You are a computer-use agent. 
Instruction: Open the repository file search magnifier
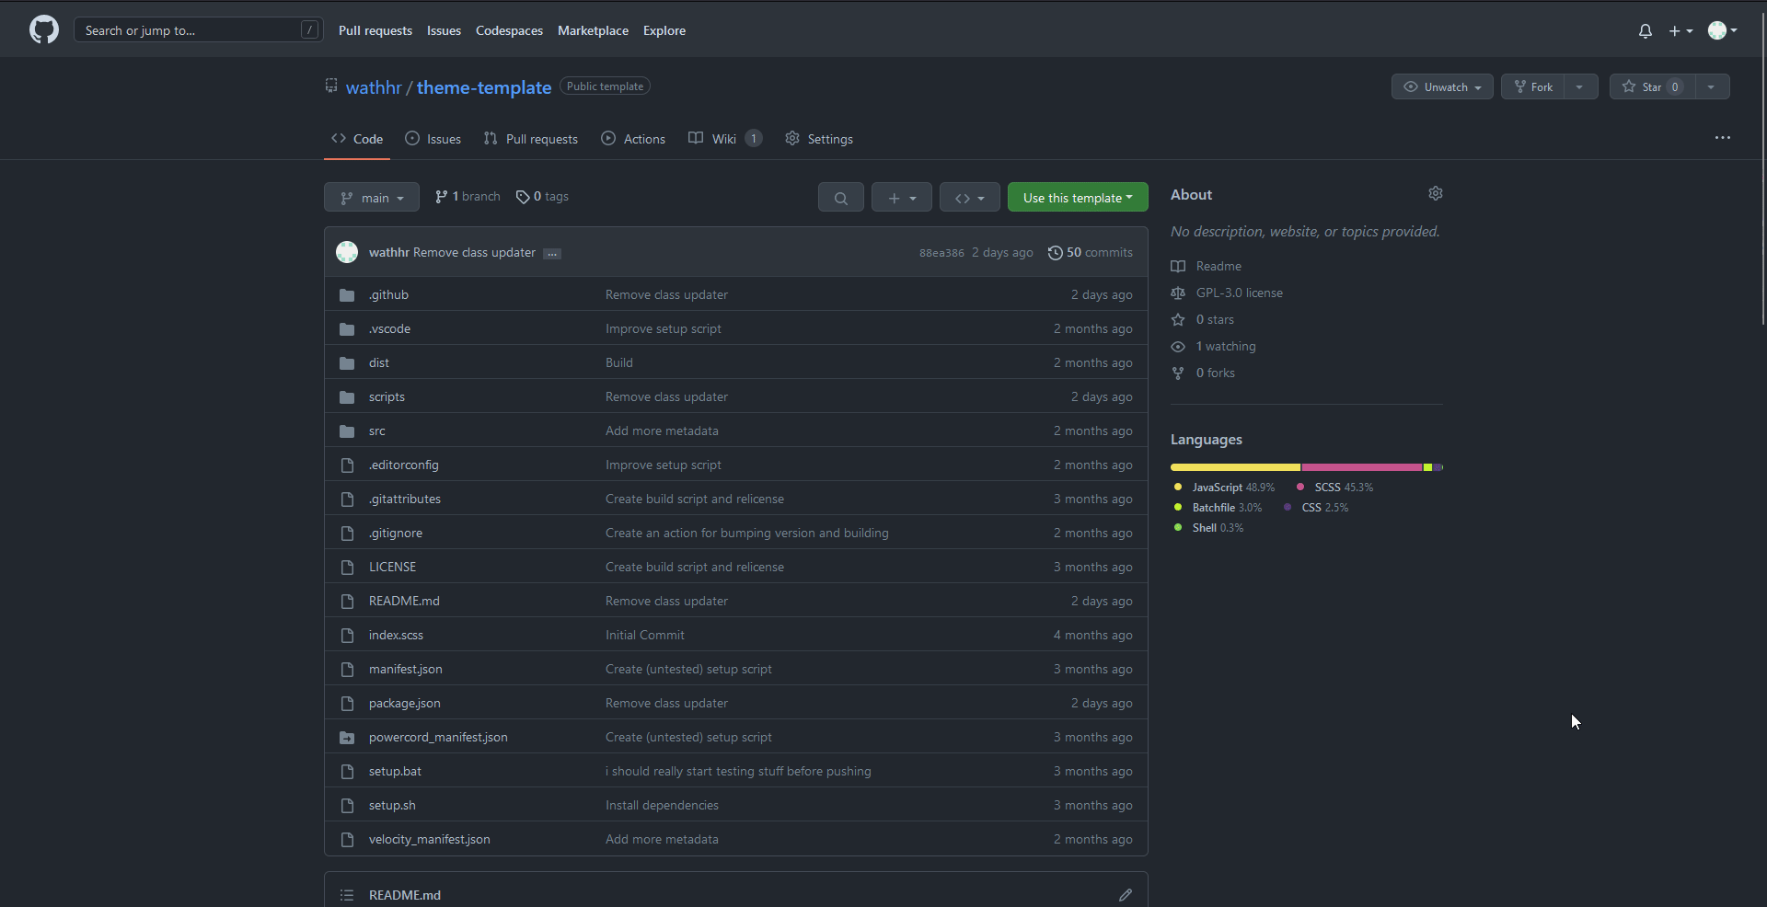[x=840, y=197]
